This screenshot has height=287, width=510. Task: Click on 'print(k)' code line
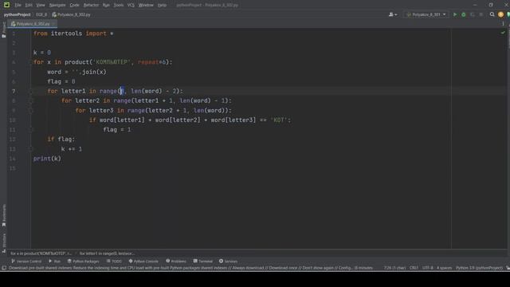pos(47,159)
